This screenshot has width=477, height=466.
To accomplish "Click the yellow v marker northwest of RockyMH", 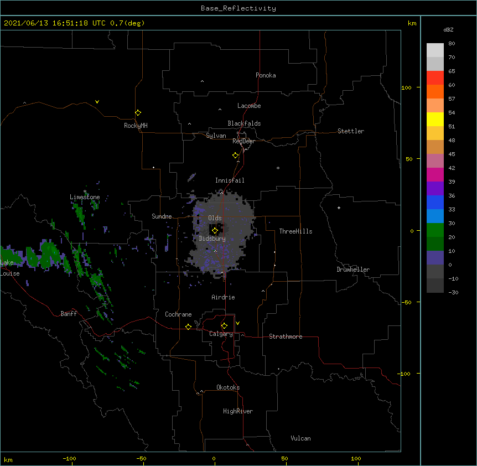I will [x=97, y=102].
